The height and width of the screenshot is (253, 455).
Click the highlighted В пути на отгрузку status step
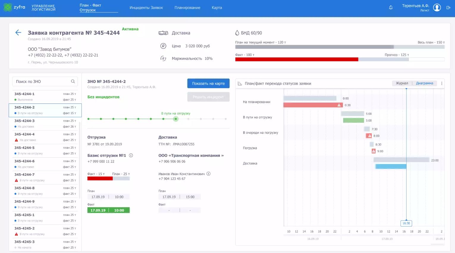coord(176,119)
